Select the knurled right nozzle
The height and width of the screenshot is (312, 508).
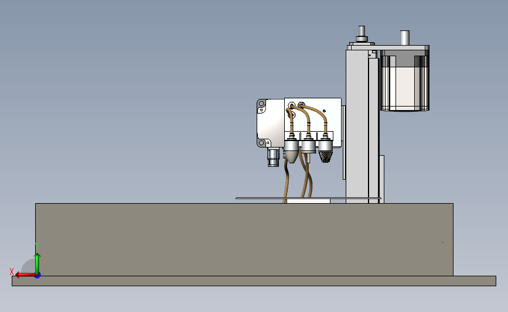click(x=325, y=150)
